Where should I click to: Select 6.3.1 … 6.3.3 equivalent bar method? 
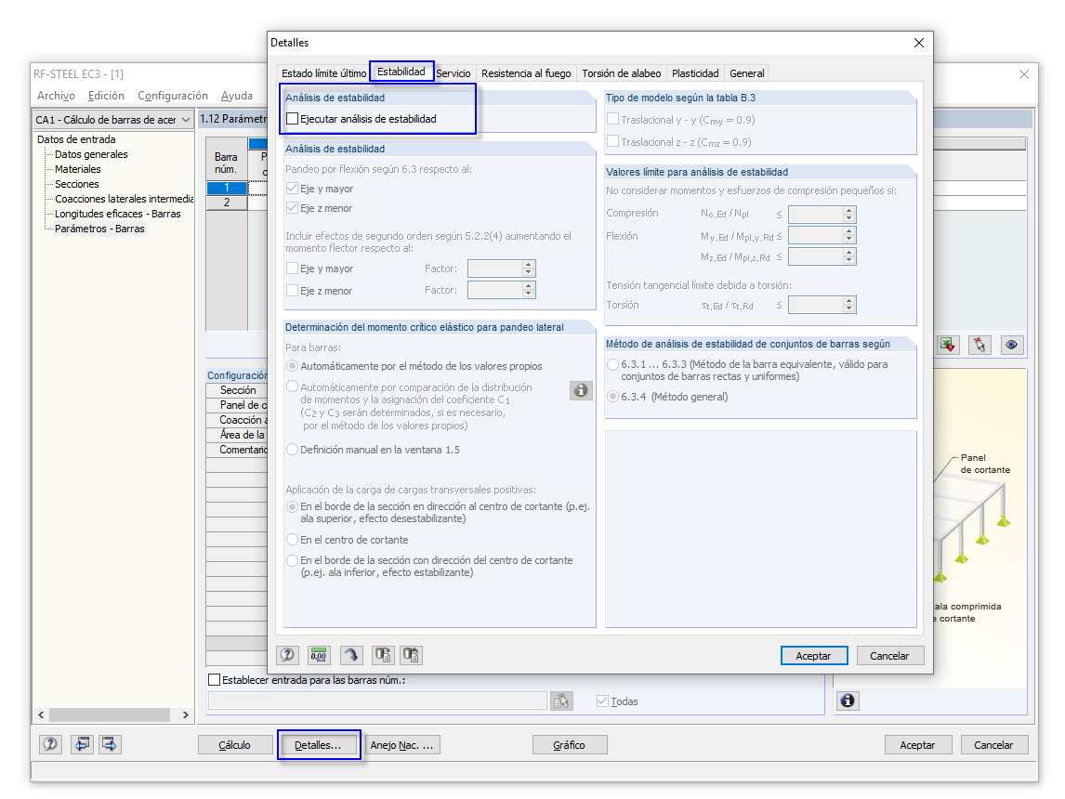[x=612, y=364]
